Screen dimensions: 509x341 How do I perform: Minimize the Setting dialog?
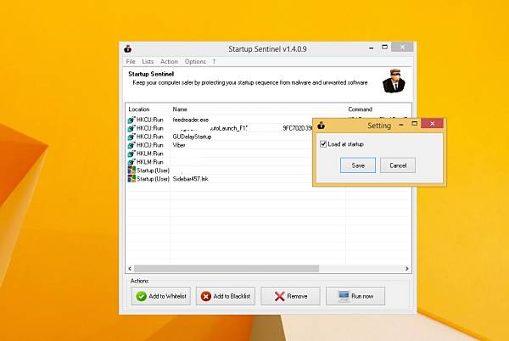point(401,125)
